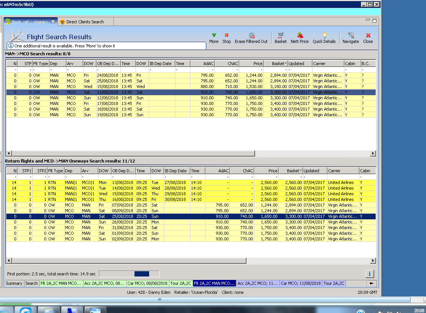Select the Car MCO; 08/08/2018 tab

[148, 283]
